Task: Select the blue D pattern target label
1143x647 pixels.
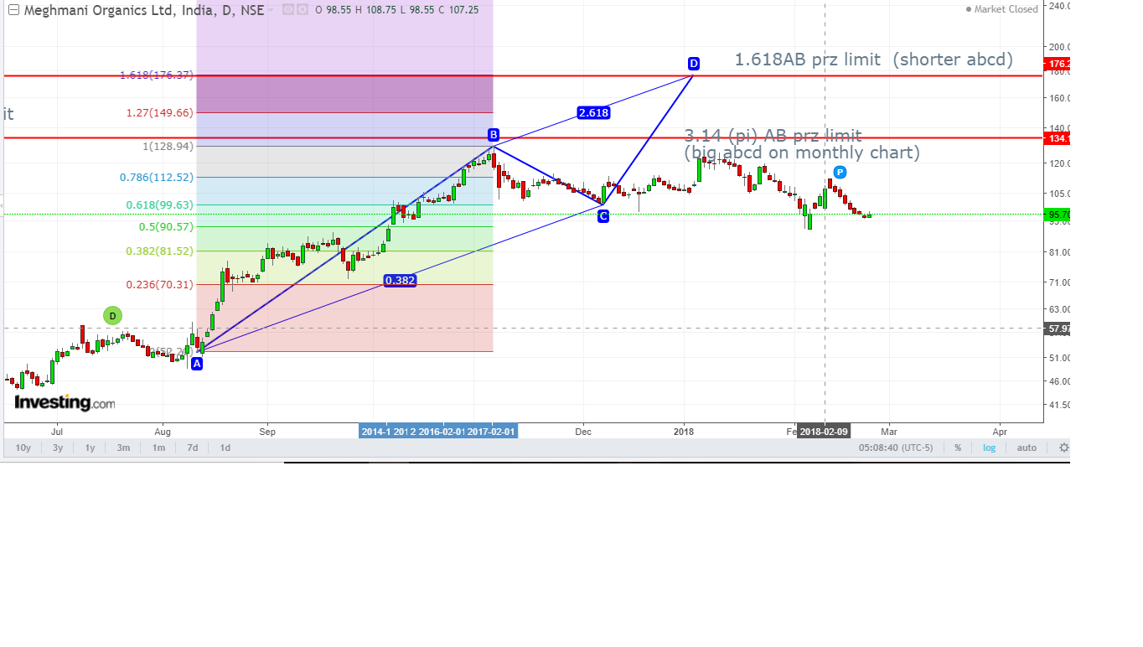Action: click(x=693, y=64)
